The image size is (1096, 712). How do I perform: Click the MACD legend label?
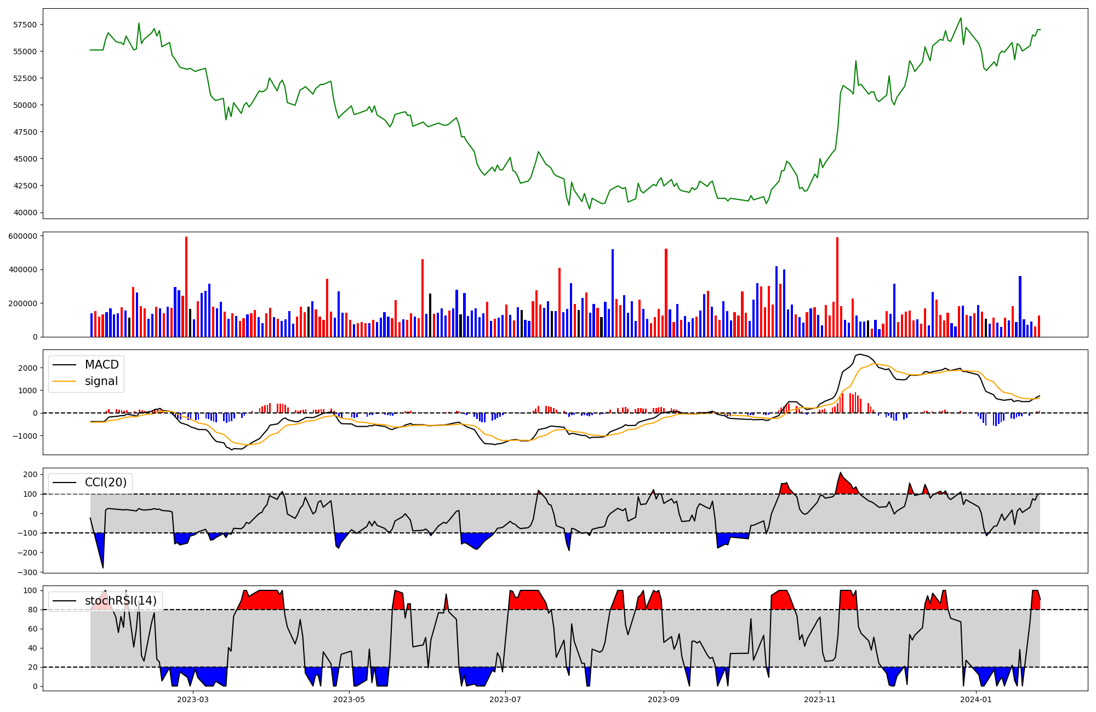101,365
